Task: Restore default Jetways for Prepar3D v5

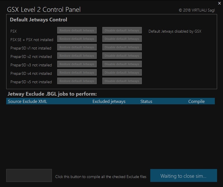Action: (x=77, y=81)
